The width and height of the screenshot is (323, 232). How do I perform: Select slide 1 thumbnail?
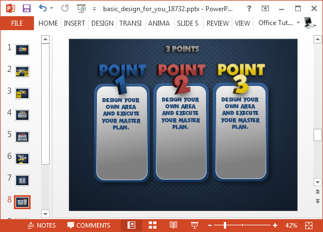point(22,50)
